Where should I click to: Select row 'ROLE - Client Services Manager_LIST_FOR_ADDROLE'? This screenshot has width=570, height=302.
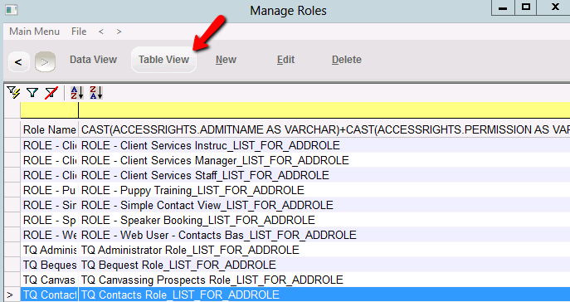tap(295, 160)
